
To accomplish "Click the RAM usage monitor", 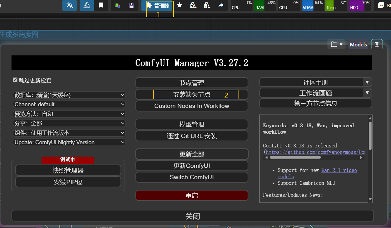I will [x=265, y=5].
